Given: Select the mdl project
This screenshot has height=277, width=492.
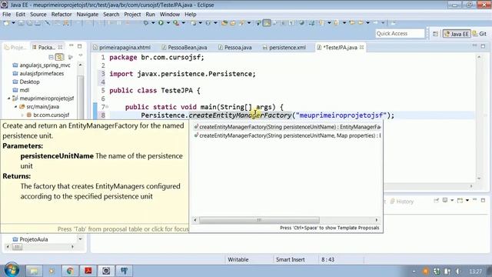Looking at the screenshot, I should [21, 90].
